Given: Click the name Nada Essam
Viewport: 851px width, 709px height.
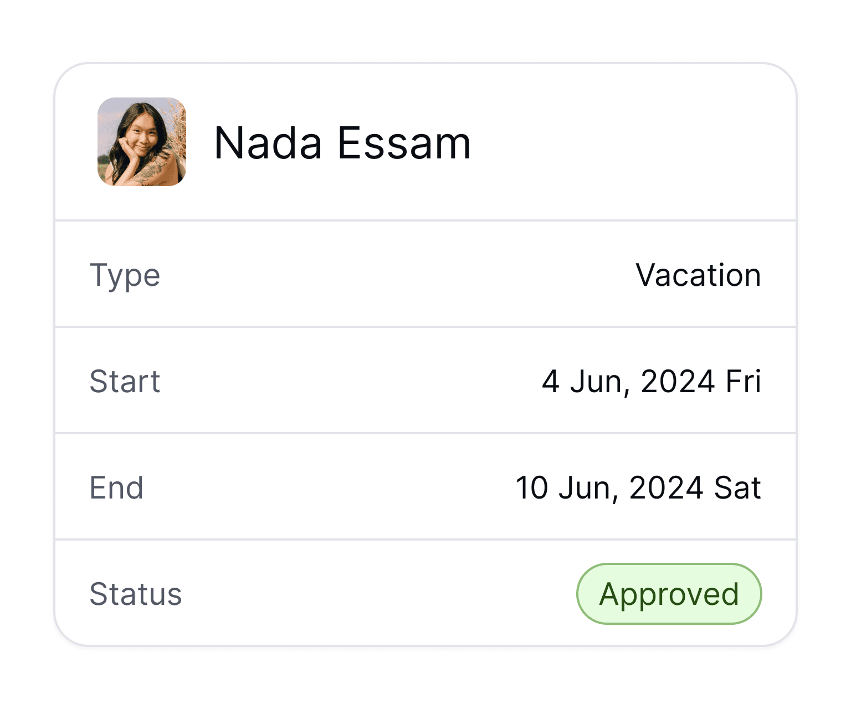Looking at the screenshot, I should (342, 143).
